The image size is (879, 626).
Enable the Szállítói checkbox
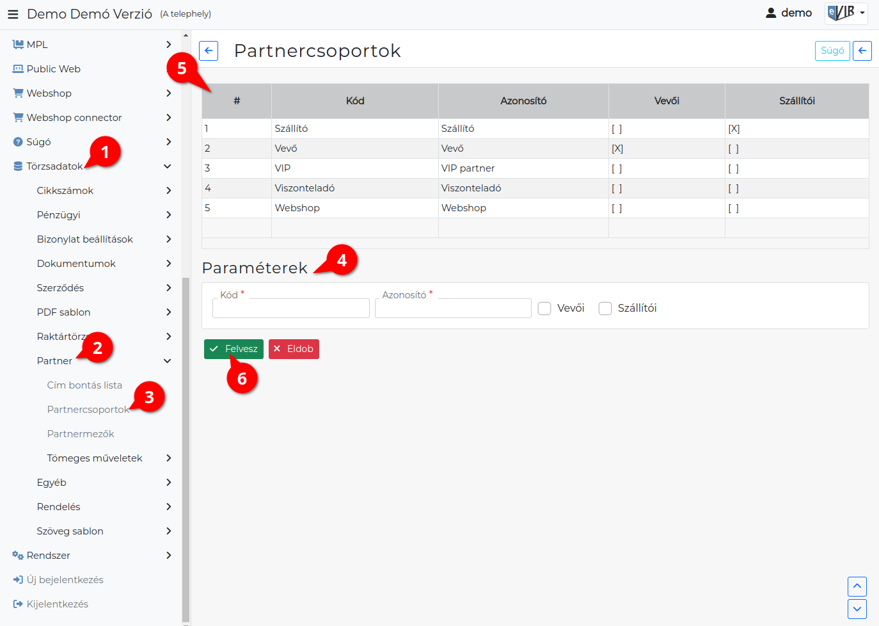coord(605,309)
